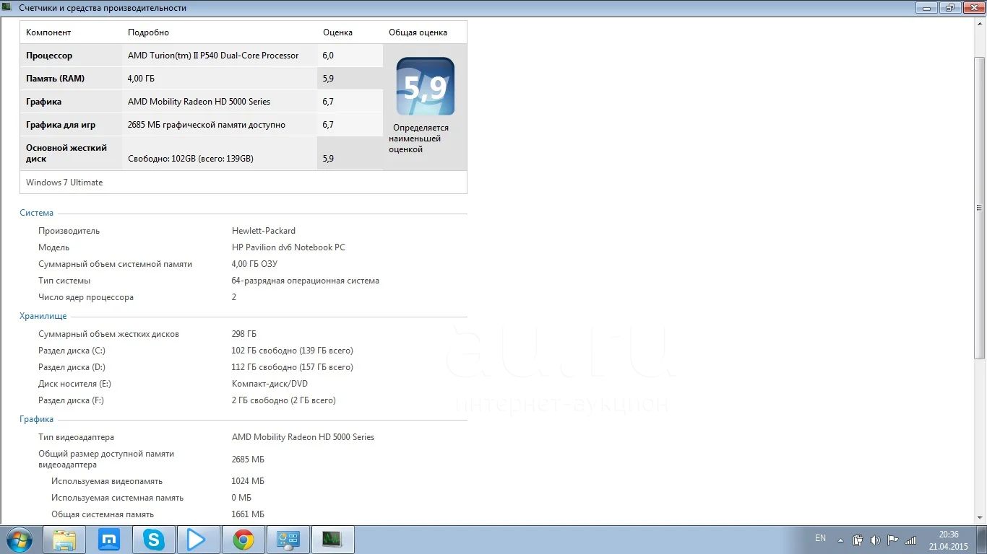Image resolution: width=987 pixels, height=554 pixels.
Task: Select the 'Память (RAM)' row label
Action: pyautogui.click(x=55, y=79)
